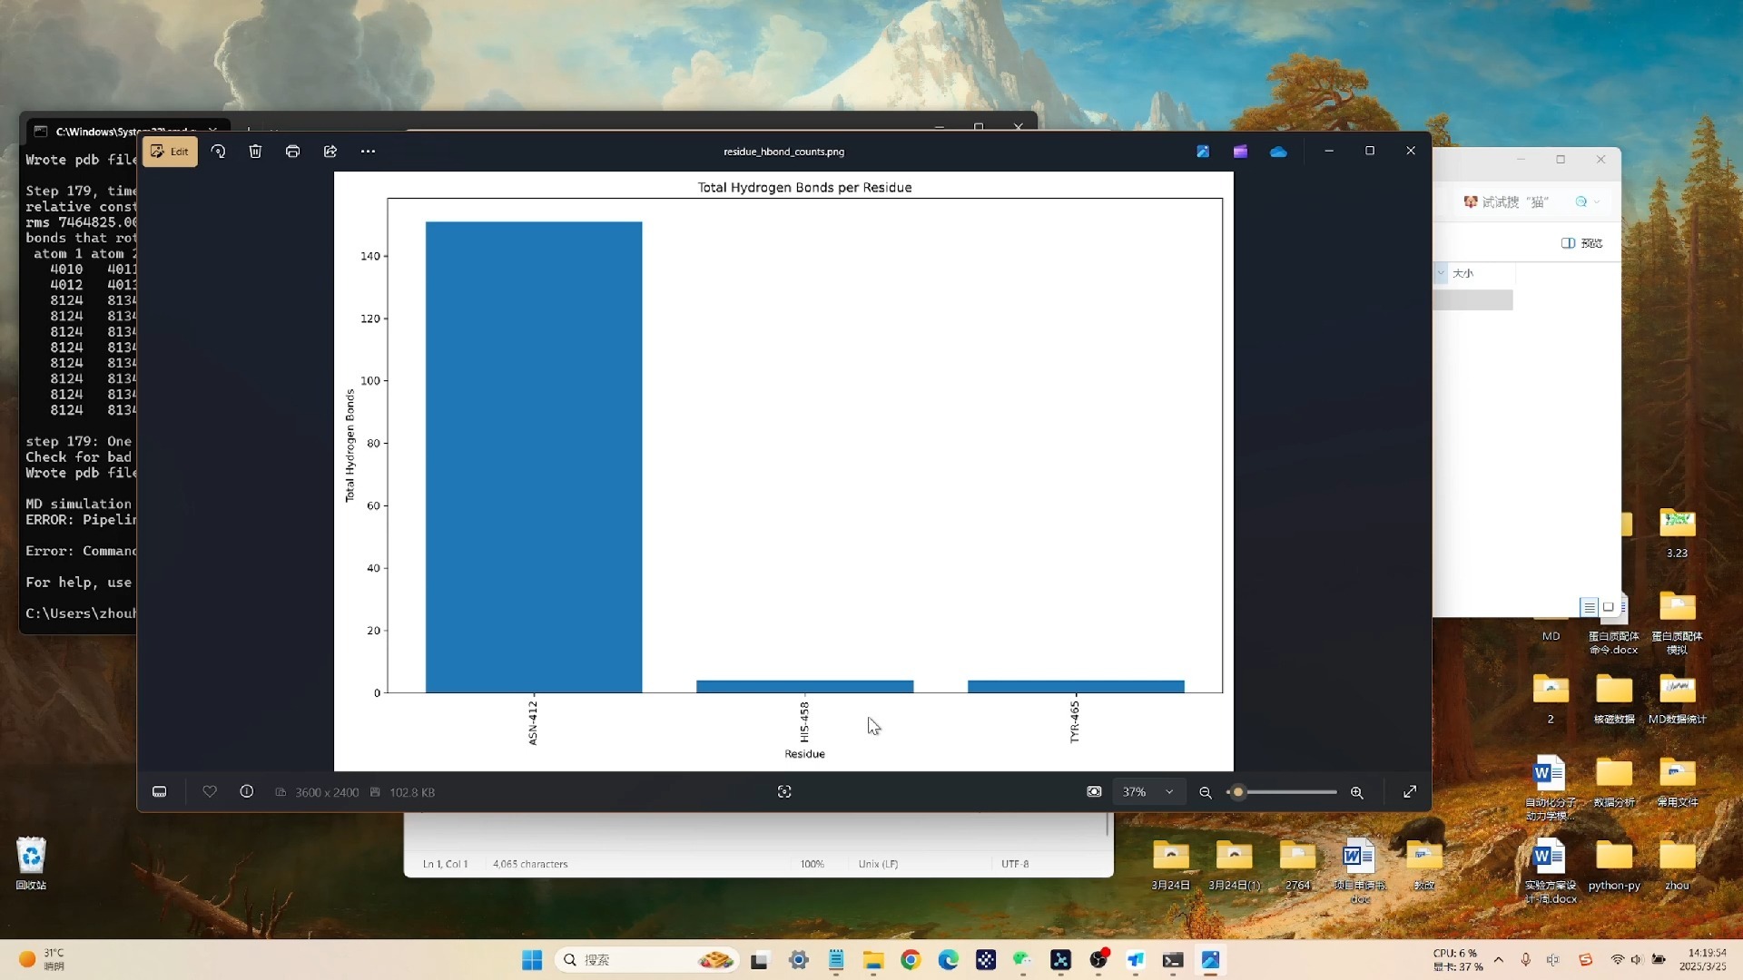Expand the 大小 column sort chevron
The image size is (1743, 980).
point(1441,273)
